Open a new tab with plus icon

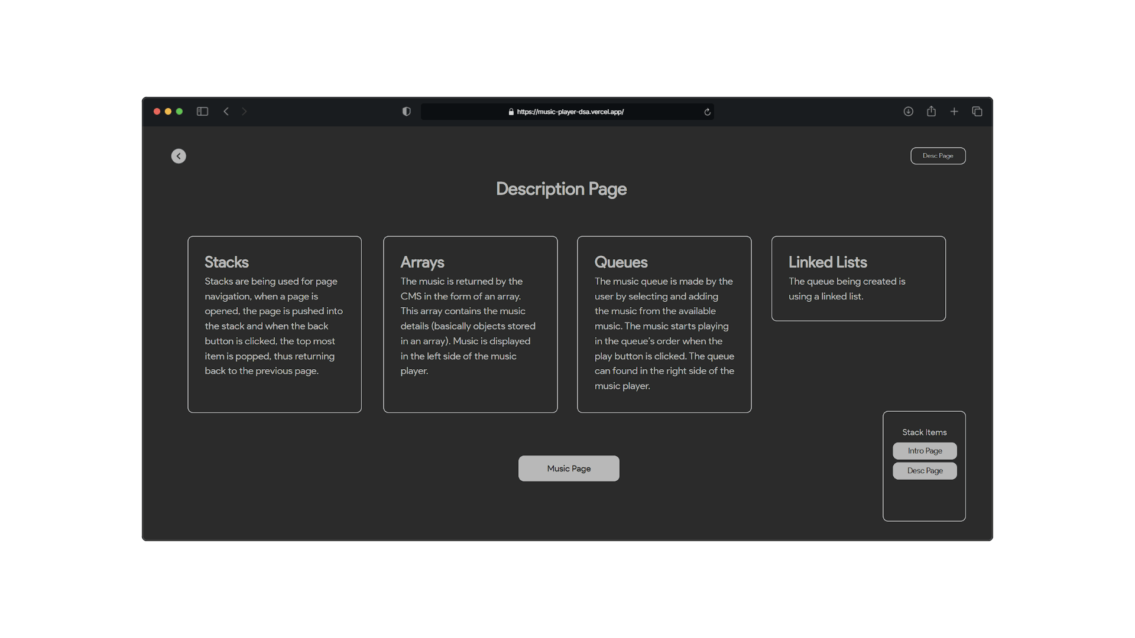click(x=954, y=112)
